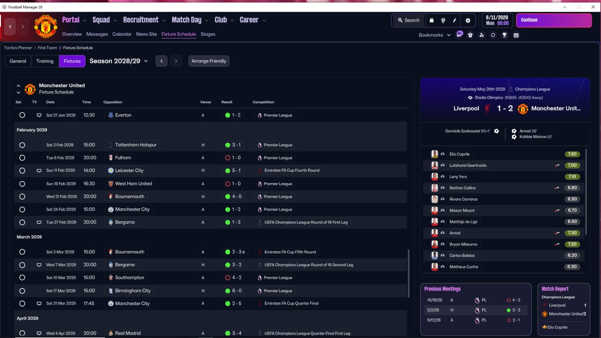Image resolution: width=601 pixels, height=338 pixels.
Task: Open the Season 2028/29 dropdown
Action: [119, 61]
